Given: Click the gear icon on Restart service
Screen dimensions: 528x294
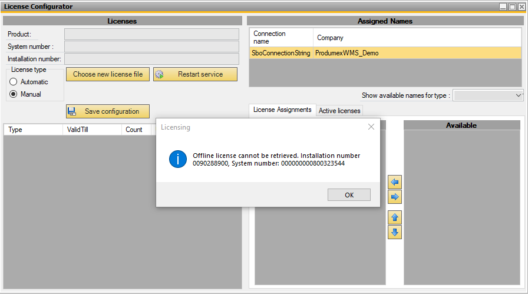Looking at the screenshot, I should [x=159, y=74].
